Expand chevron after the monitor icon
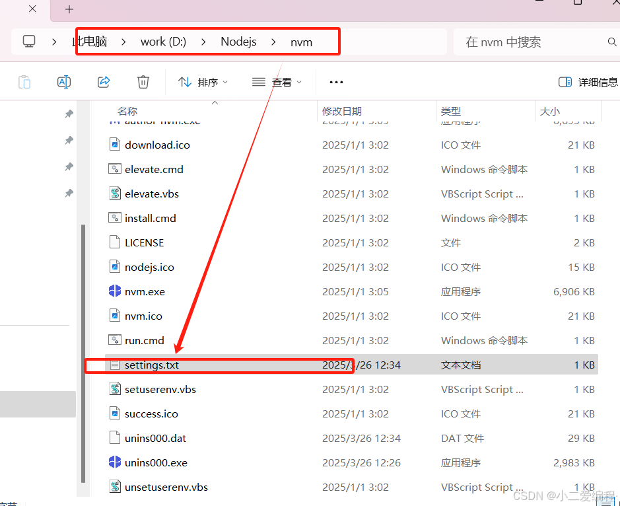Image resolution: width=620 pixels, height=506 pixels. tap(54, 42)
